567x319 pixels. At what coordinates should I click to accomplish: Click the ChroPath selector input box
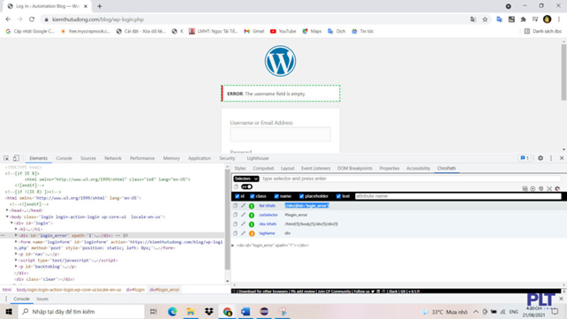click(x=411, y=178)
